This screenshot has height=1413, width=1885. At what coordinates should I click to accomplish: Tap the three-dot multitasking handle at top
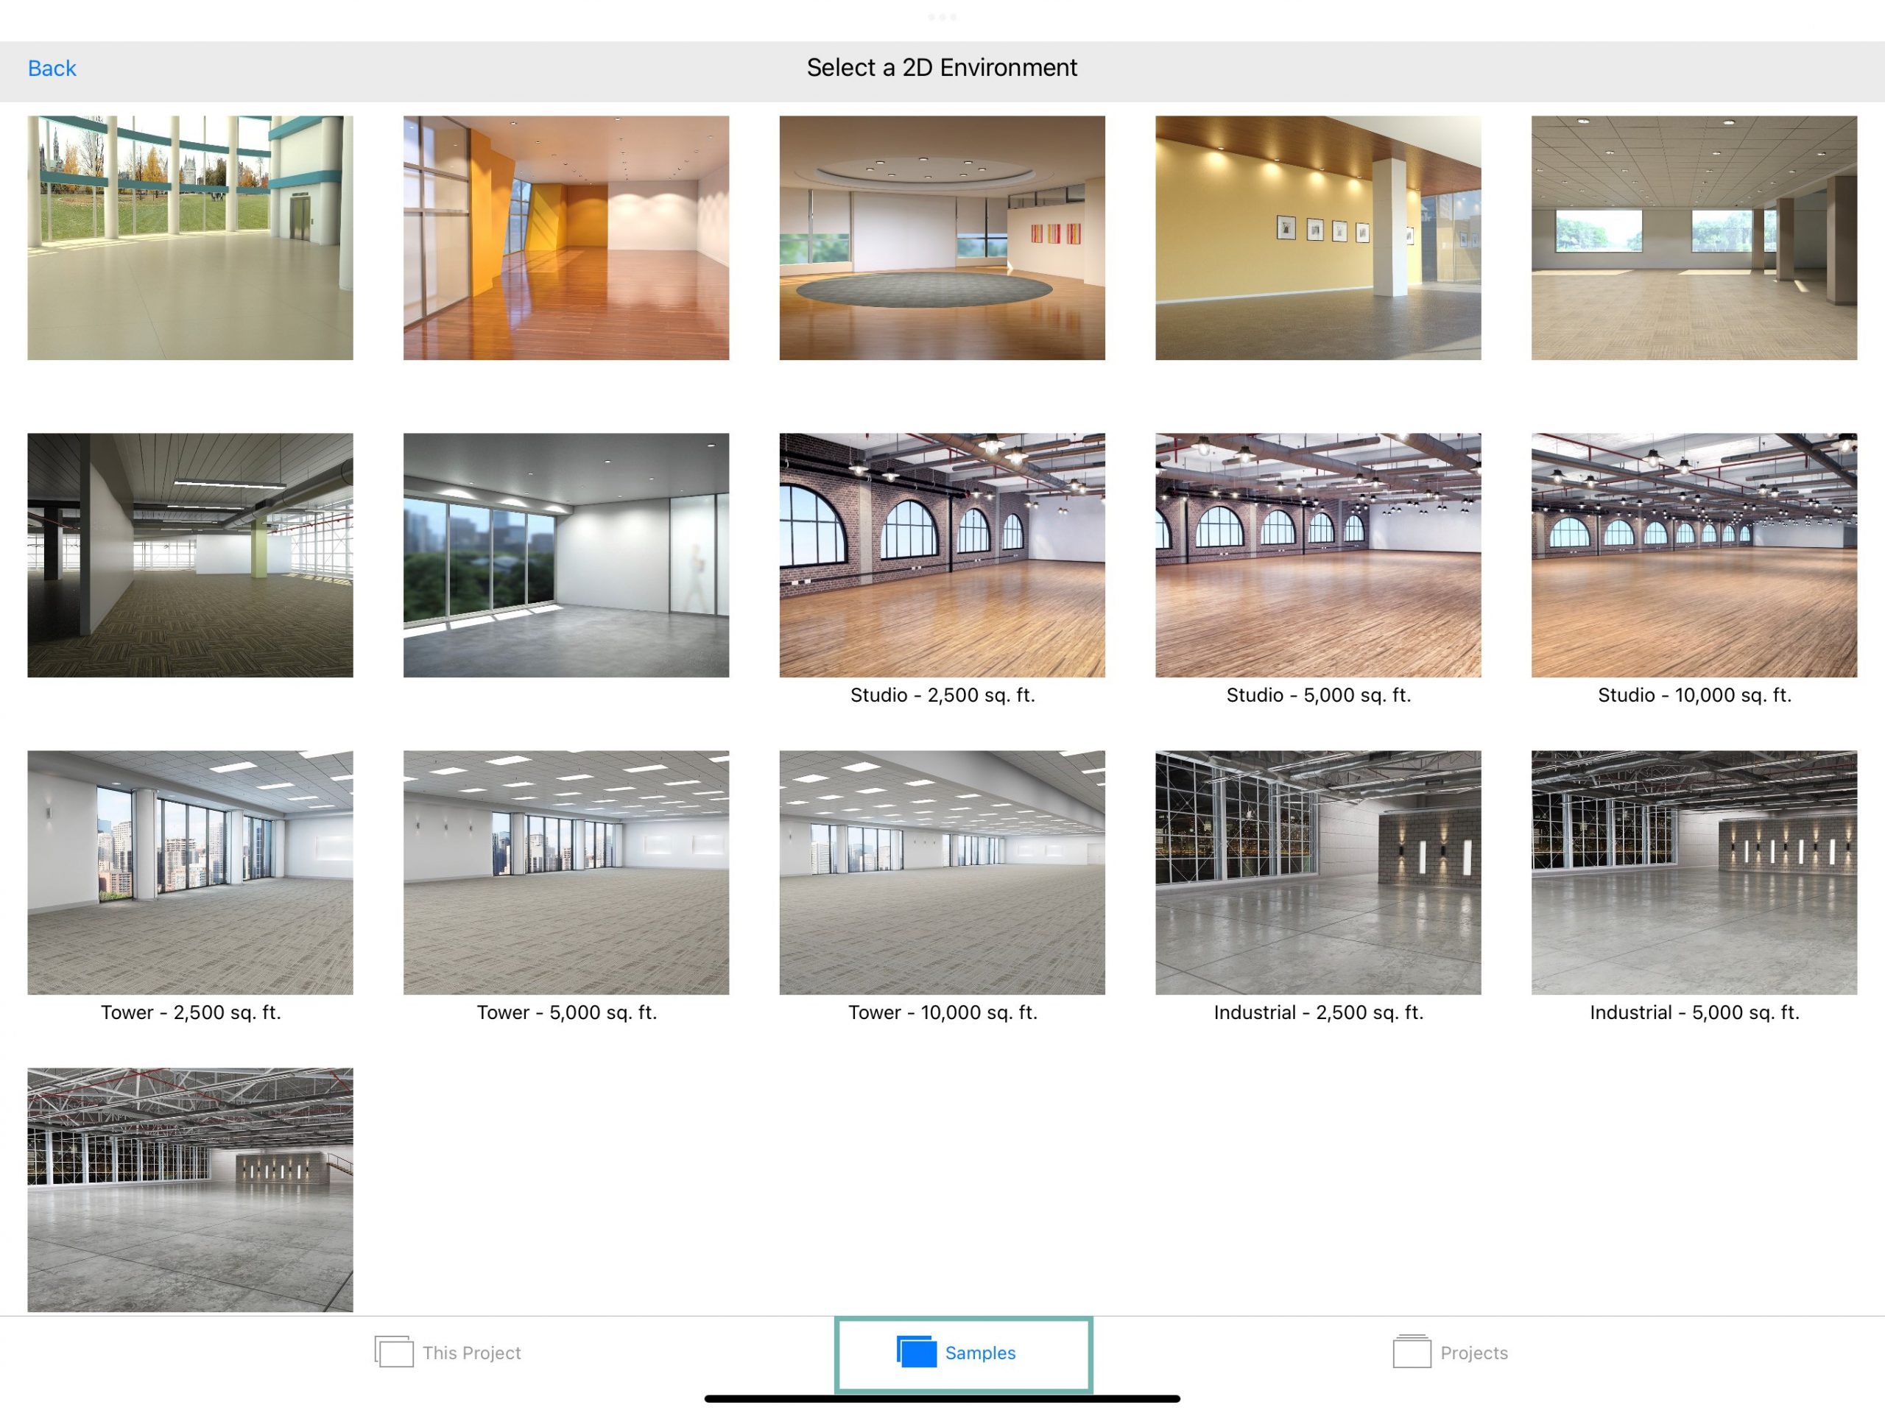point(942,17)
